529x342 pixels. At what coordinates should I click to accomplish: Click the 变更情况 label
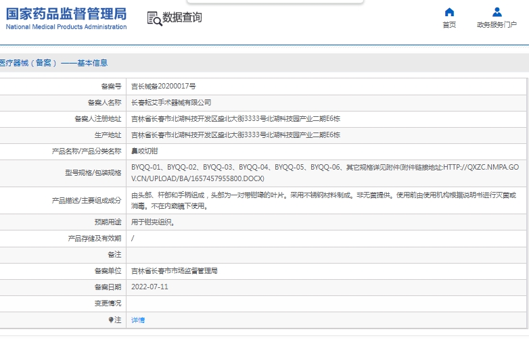108,303
